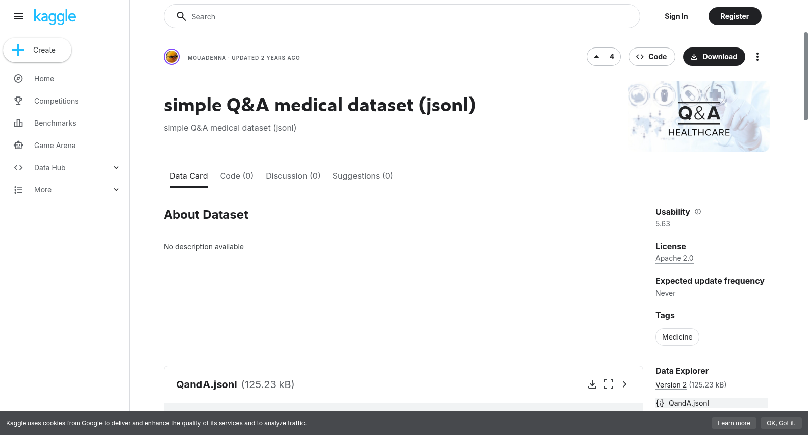808x435 pixels.
Task: Click the Usability info icon
Action: tap(698, 212)
